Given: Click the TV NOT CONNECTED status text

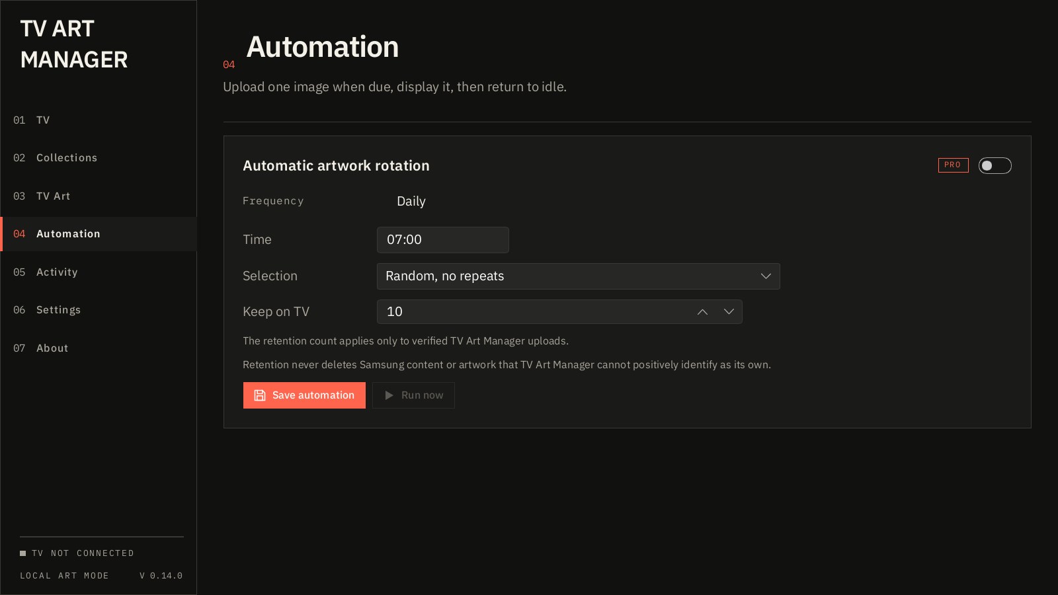Looking at the screenshot, I should [x=83, y=553].
